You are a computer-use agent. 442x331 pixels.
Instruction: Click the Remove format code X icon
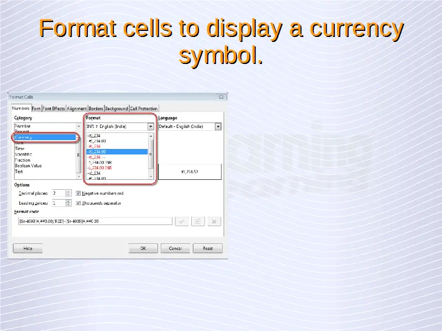[x=214, y=221]
